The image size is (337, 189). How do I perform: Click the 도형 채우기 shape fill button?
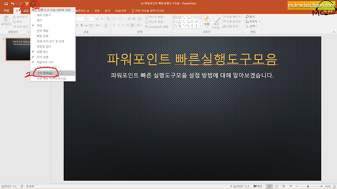click(x=233, y=17)
